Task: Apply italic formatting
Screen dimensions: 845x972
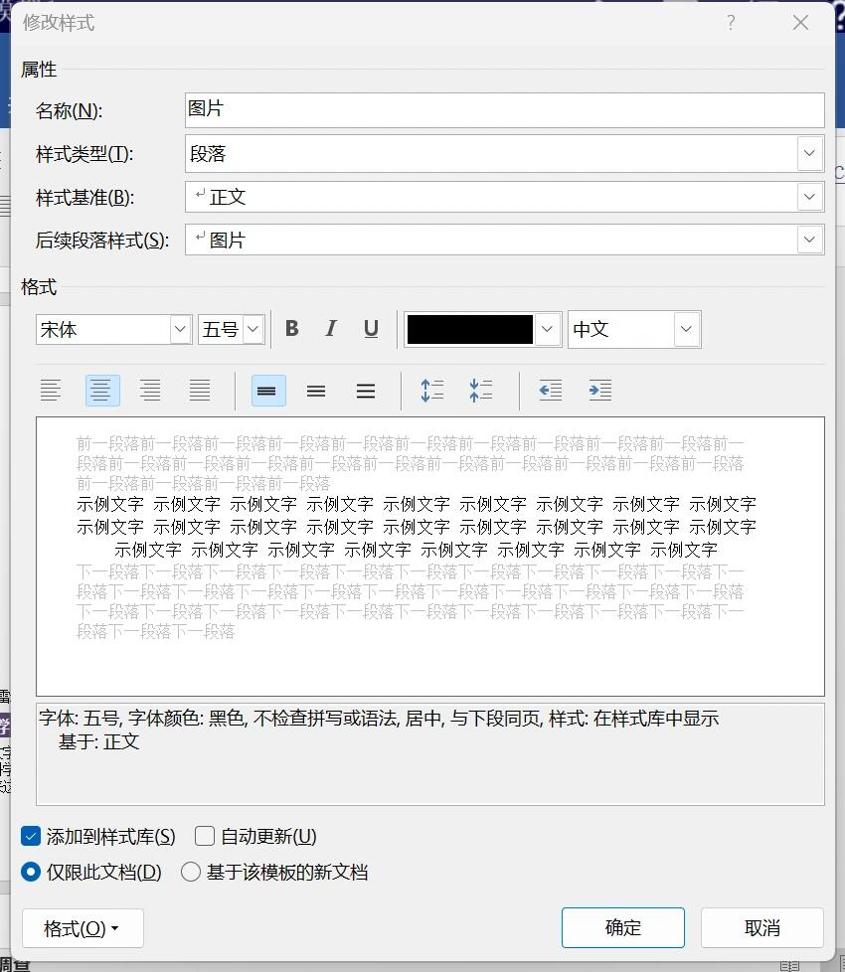Action: 331,329
